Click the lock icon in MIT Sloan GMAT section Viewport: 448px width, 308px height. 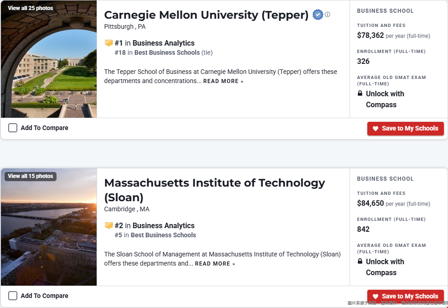pyautogui.click(x=360, y=261)
